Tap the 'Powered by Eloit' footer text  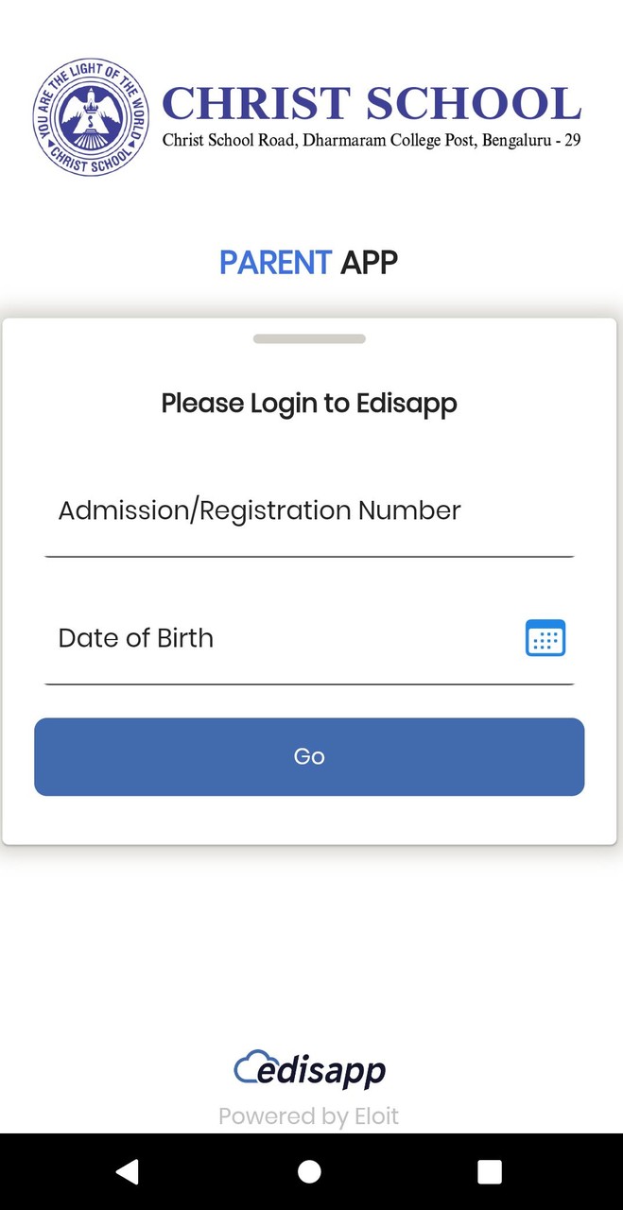(309, 1116)
